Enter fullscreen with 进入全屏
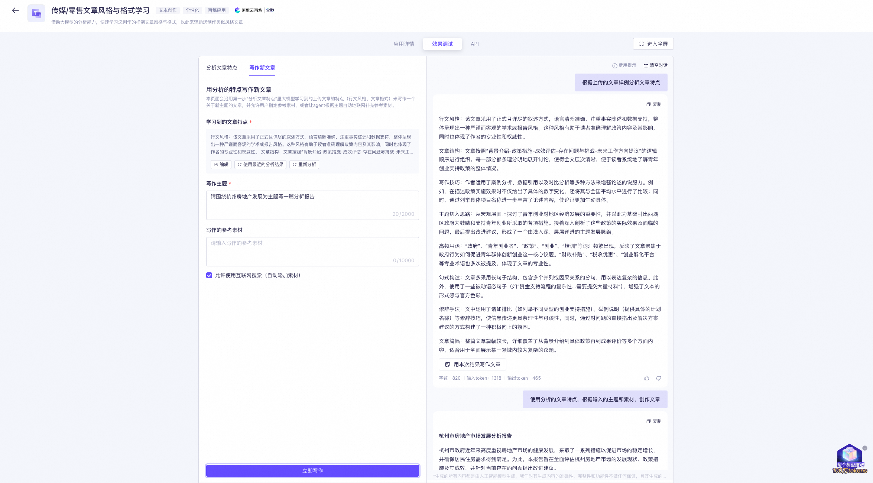Viewport: 873px width, 483px height. tap(653, 44)
